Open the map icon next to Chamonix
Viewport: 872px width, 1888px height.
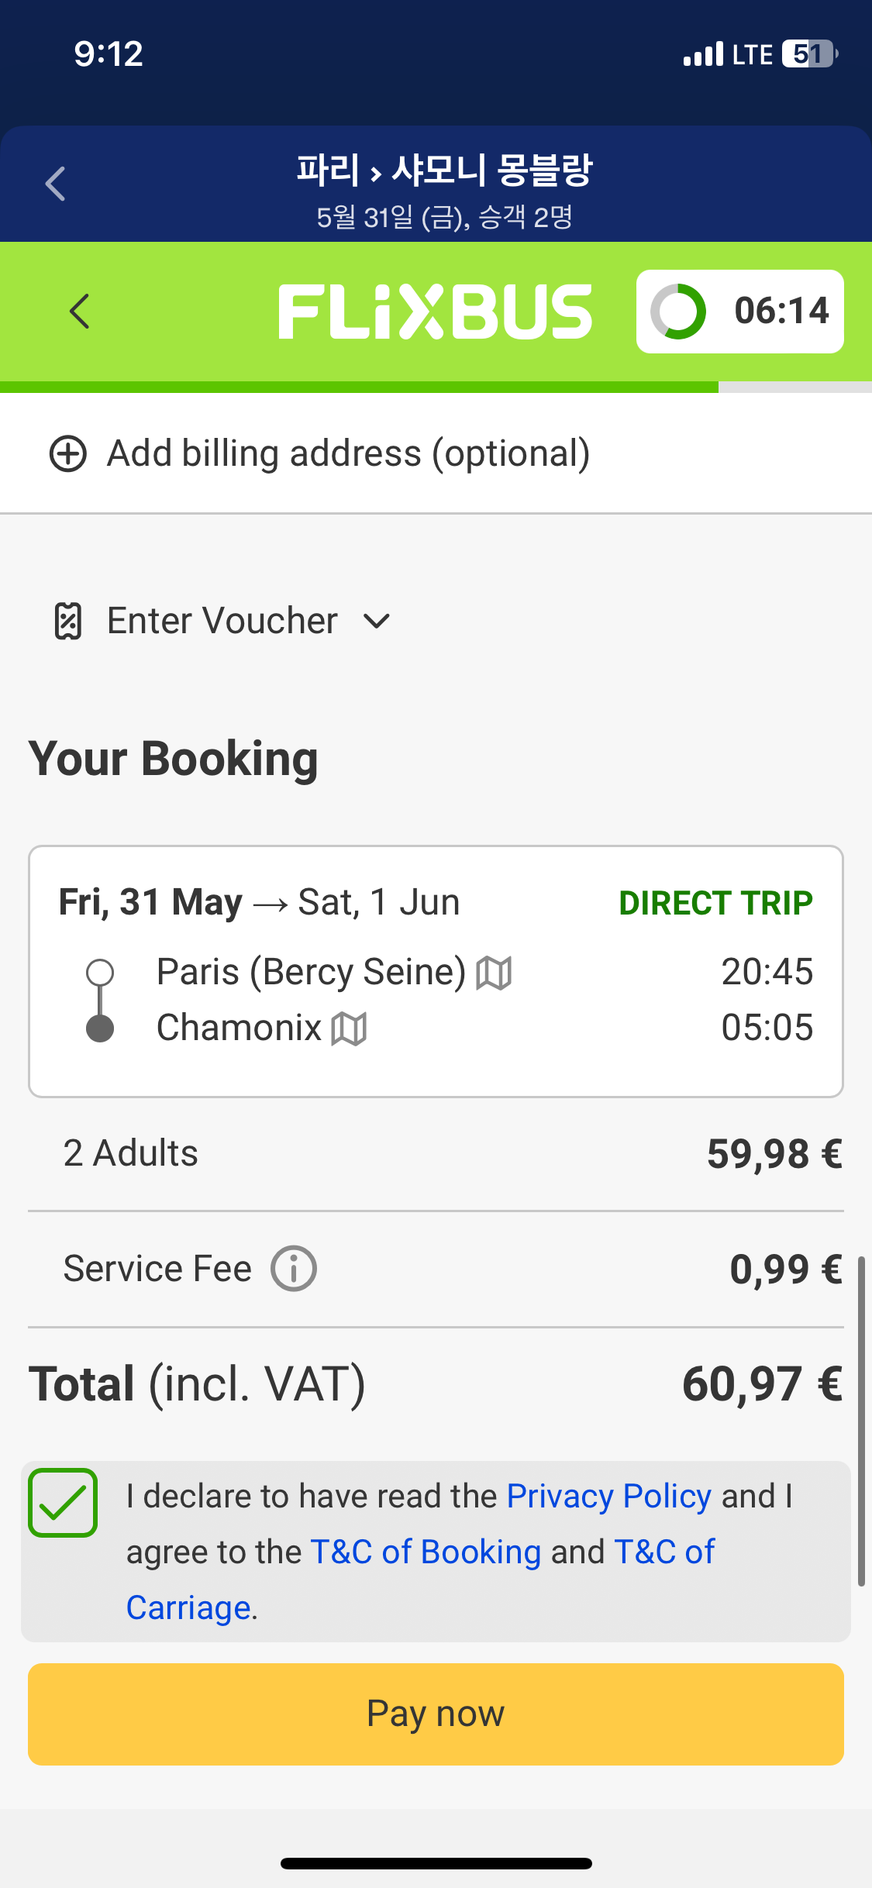click(x=349, y=1028)
